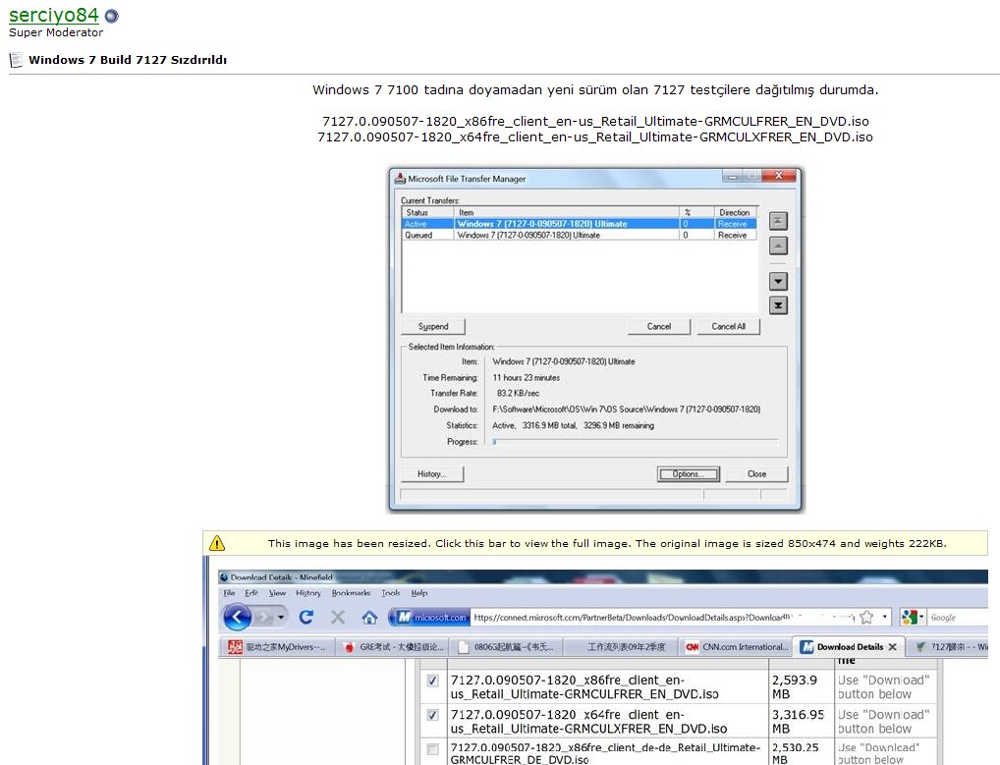Open the address bar URL dropdown arrow

[884, 617]
